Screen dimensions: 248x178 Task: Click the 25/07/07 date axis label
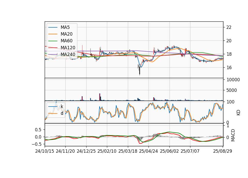[x=190, y=151]
